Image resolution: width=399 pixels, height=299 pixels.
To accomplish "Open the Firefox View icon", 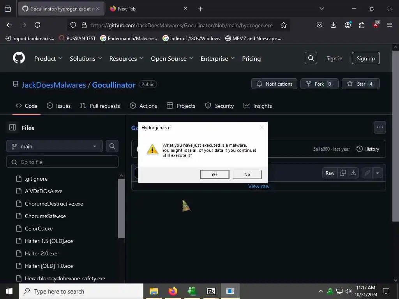I will click(x=8, y=9).
